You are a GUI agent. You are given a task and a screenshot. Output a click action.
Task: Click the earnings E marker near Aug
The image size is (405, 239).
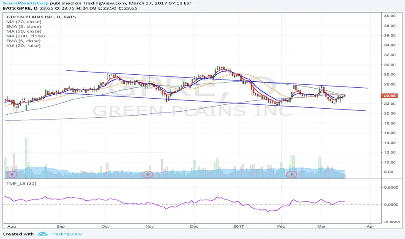pyautogui.click(x=12, y=174)
